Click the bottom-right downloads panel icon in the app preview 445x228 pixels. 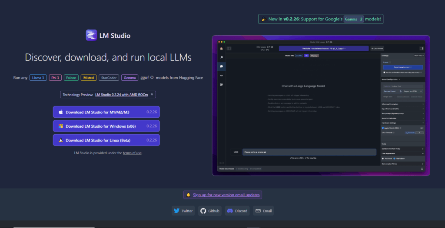pos(422,169)
